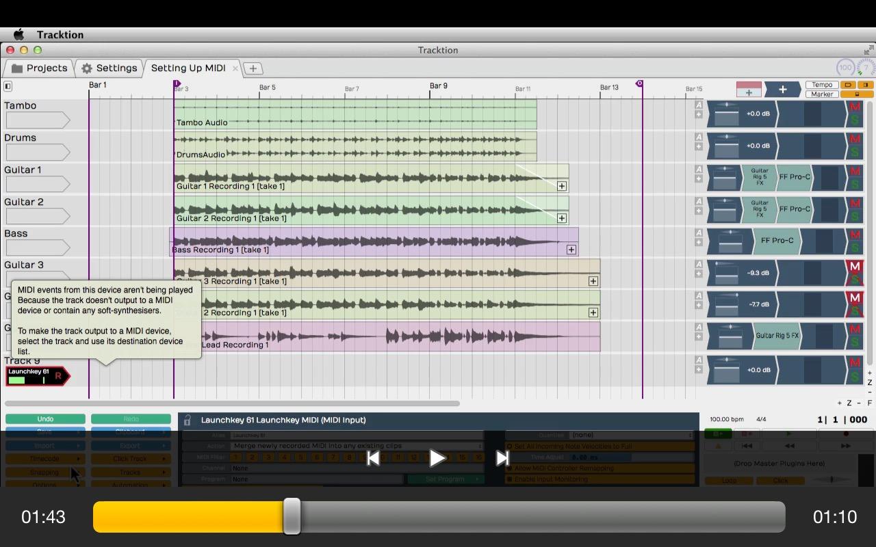Solo the Tambo track with S
The image size is (876, 547).
pyautogui.click(x=854, y=120)
